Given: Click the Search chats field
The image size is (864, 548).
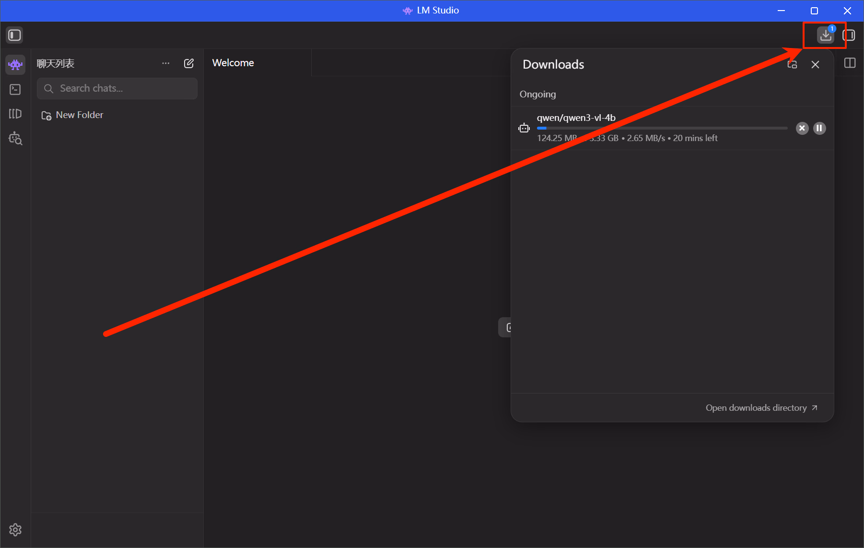Looking at the screenshot, I should tap(117, 88).
